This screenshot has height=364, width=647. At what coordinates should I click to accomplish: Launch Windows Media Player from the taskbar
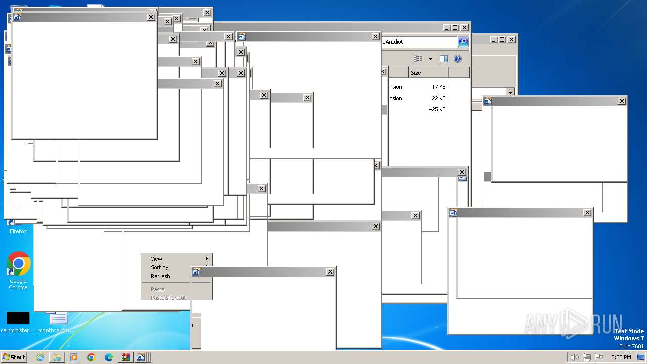point(74,357)
